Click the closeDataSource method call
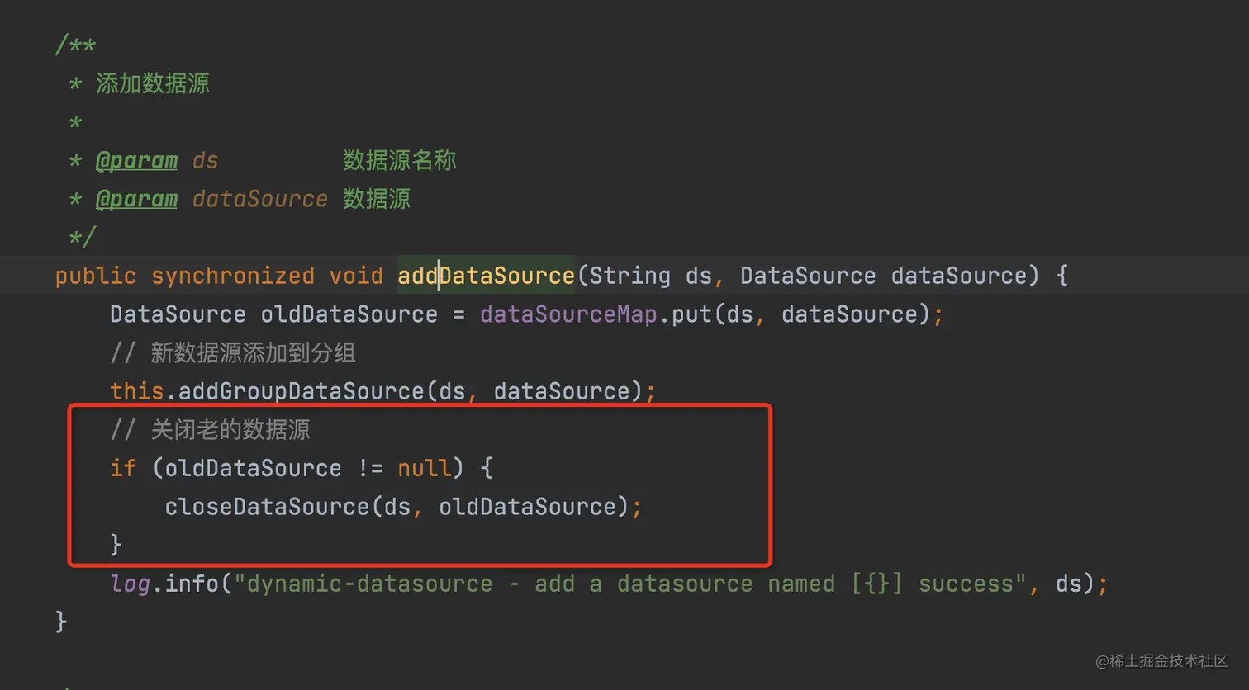The height and width of the screenshot is (690, 1249). [x=267, y=507]
